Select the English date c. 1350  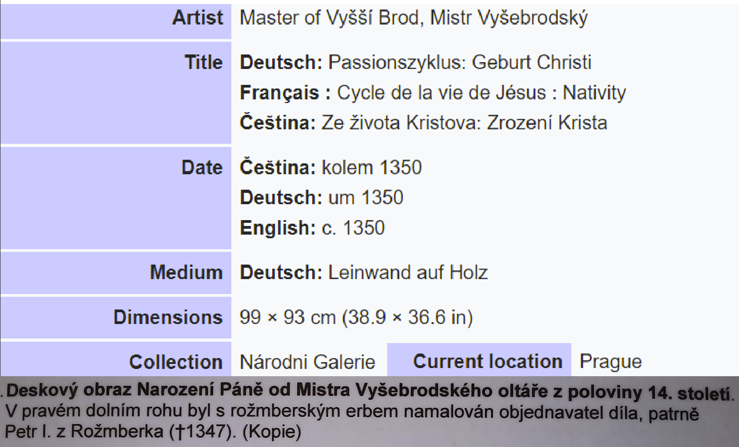(x=353, y=228)
